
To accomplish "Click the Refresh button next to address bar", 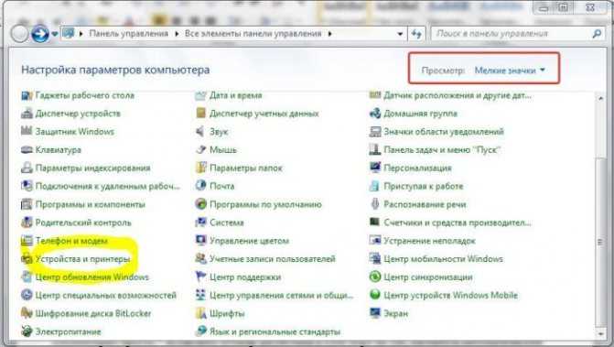I will (416, 34).
